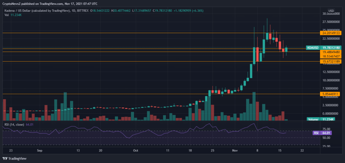Click the high value H20.40774462 in header
The width and height of the screenshot is (345, 163).
[x=121, y=10]
